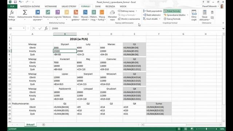The width and height of the screenshot is (233, 131).
Task: Click the Oblicz teraz calculator icon
Action: tap(212, 12)
